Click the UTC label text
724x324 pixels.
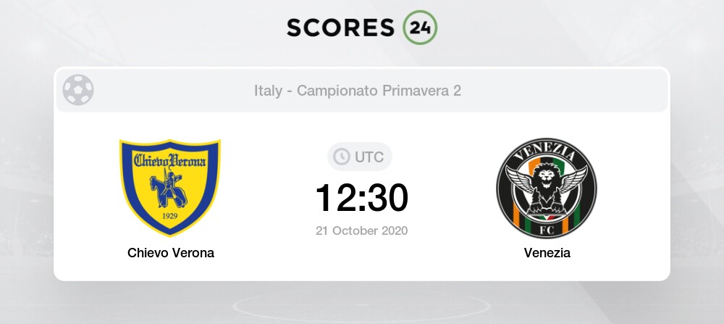[369, 157]
